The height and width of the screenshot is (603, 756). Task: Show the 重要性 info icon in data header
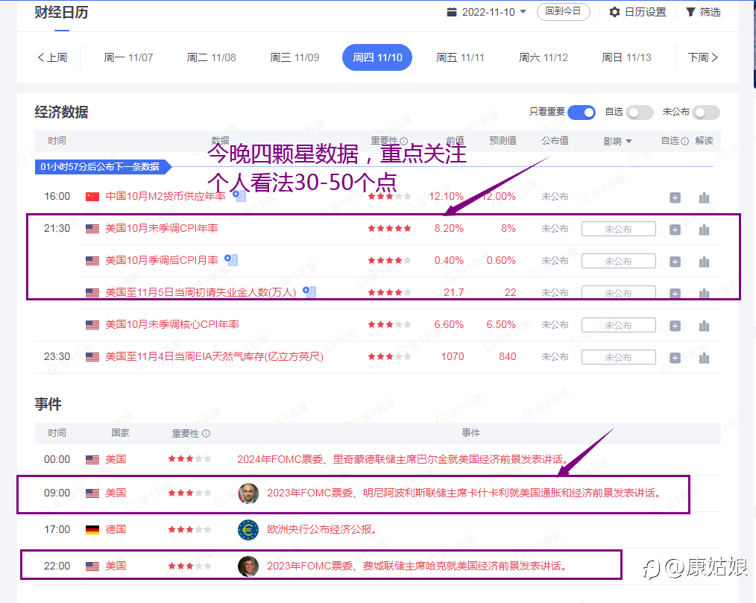pyautogui.click(x=404, y=141)
